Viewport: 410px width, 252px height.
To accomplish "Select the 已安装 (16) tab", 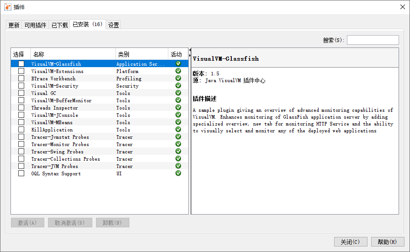I will (x=88, y=24).
